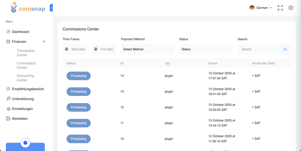Click Processing badge for ID 14
Viewport: 301px width, 151px height.
point(78,76)
